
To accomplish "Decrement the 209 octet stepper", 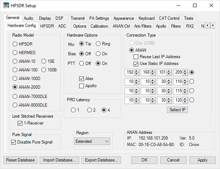I will tap(185, 74).
